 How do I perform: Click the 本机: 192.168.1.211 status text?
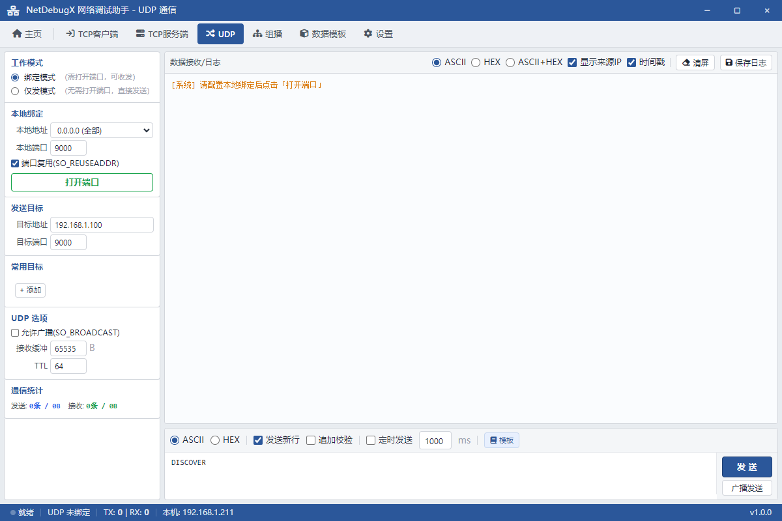click(198, 513)
